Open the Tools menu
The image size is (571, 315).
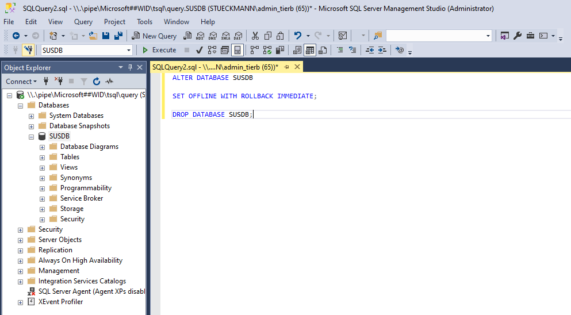click(x=144, y=22)
